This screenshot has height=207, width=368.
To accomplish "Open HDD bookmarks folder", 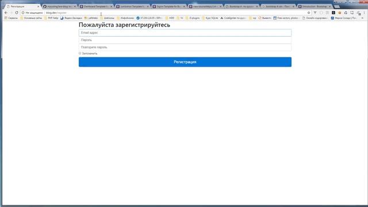I will tap(170, 18).
